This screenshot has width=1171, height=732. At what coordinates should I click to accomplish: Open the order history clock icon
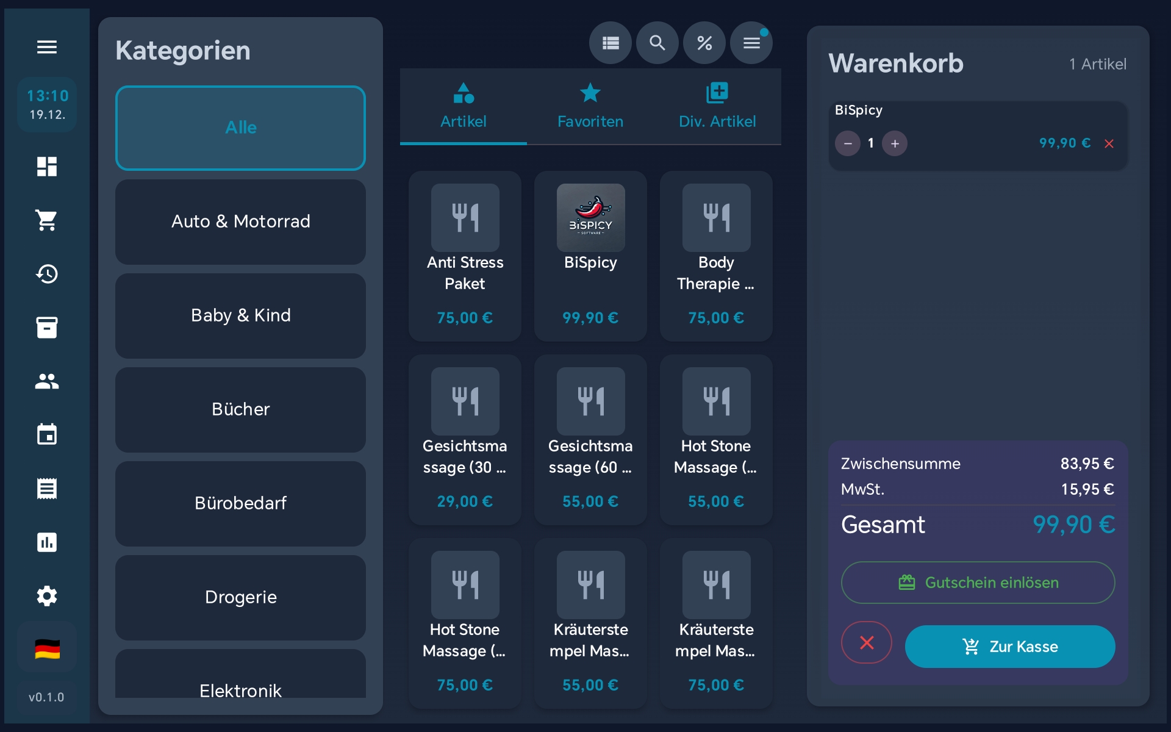pos(46,274)
